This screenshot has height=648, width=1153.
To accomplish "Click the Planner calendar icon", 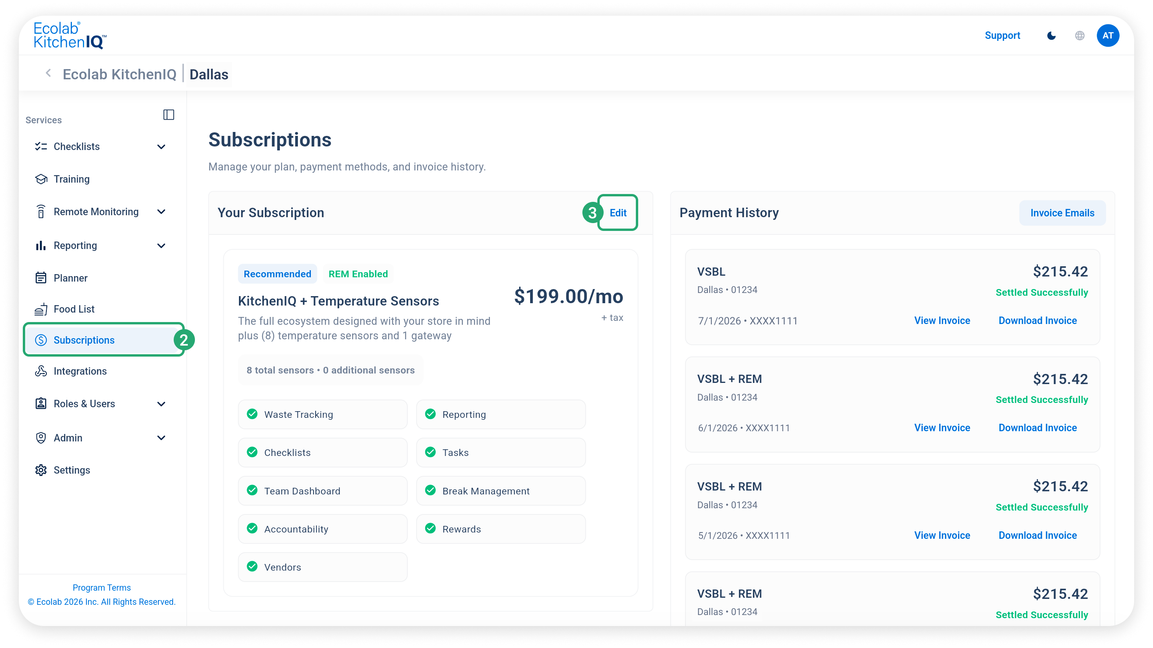I will click(41, 278).
